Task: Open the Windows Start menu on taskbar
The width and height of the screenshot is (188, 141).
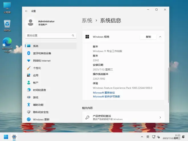Action: pos(6,137)
